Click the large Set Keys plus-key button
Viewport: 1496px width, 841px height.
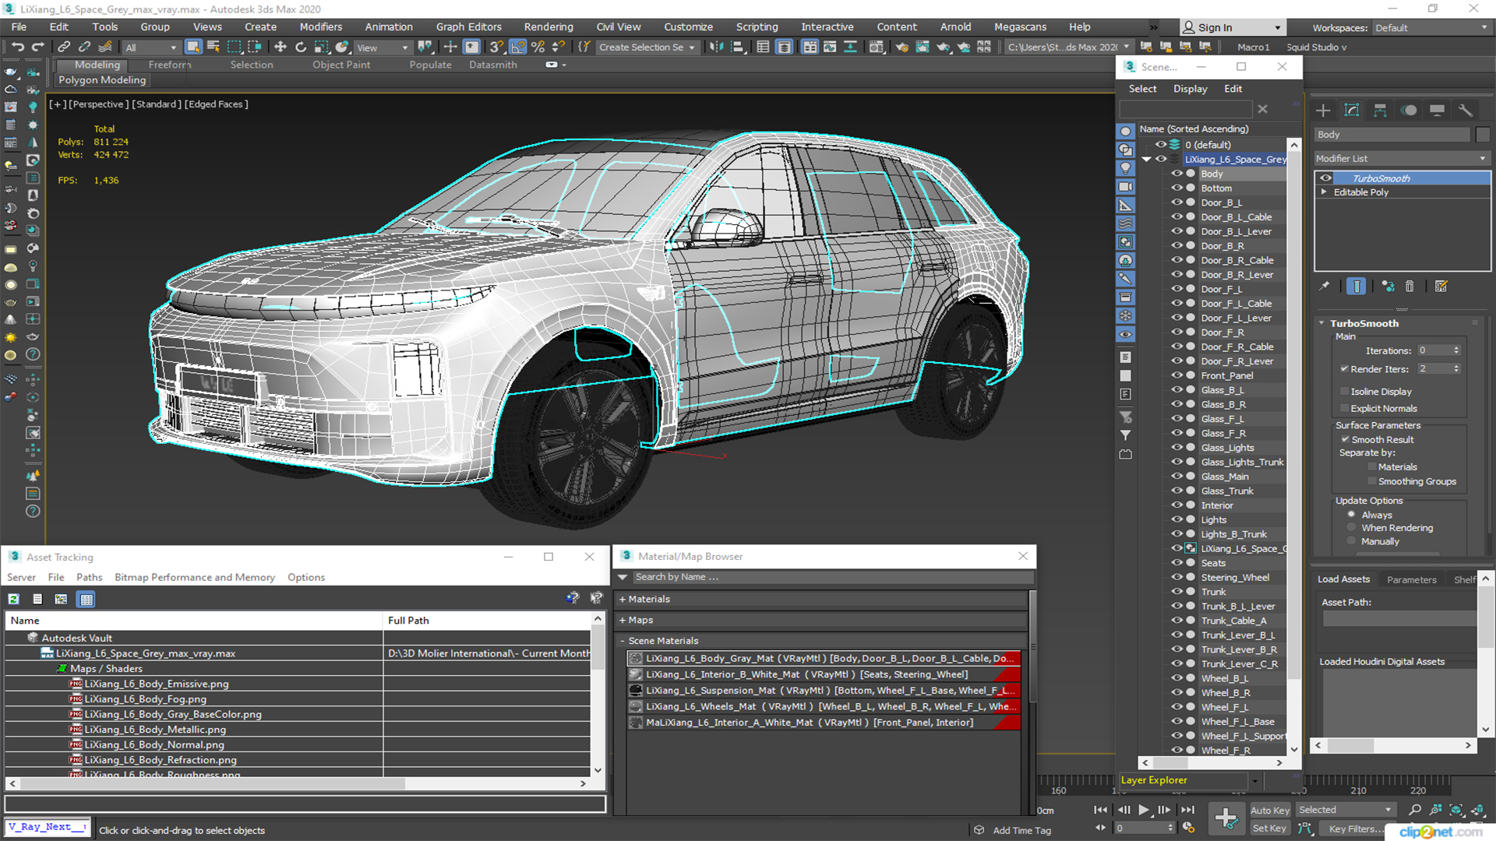[1226, 818]
